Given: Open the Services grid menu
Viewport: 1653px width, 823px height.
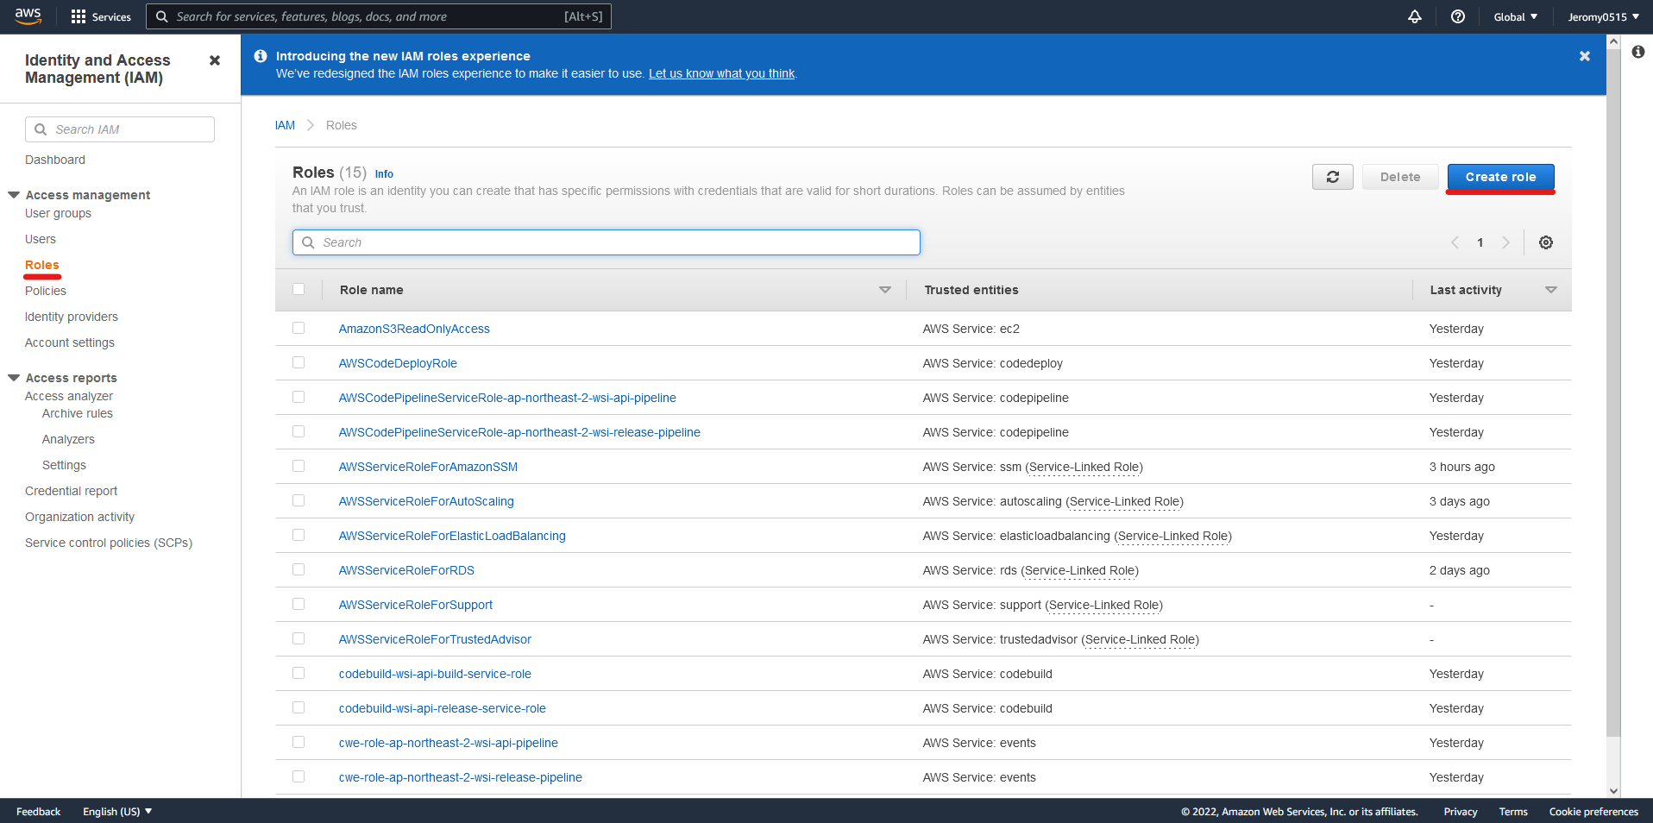Looking at the screenshot, I should click(101, 16).
